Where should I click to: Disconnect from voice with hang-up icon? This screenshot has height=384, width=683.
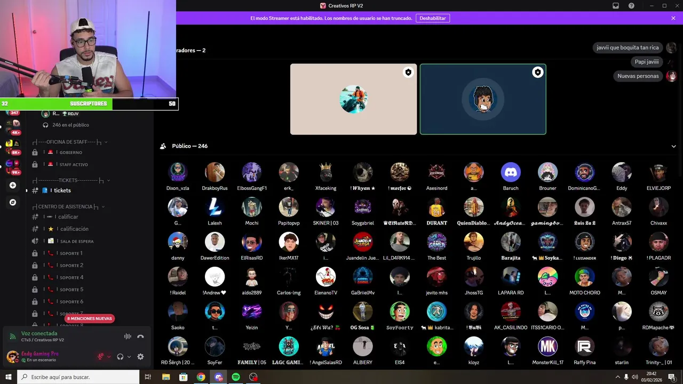click(140, 337)
